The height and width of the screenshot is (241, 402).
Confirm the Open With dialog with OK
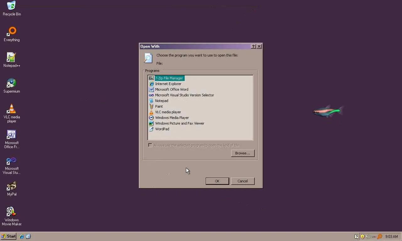(217, 181)
